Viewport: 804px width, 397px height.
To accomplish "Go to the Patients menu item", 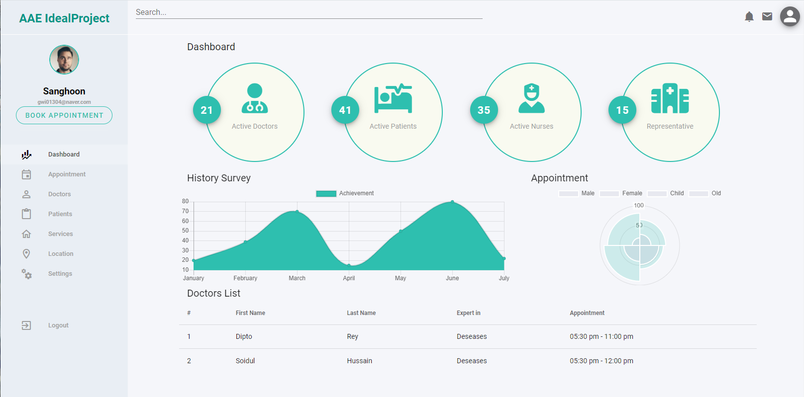I will point(64,214).
